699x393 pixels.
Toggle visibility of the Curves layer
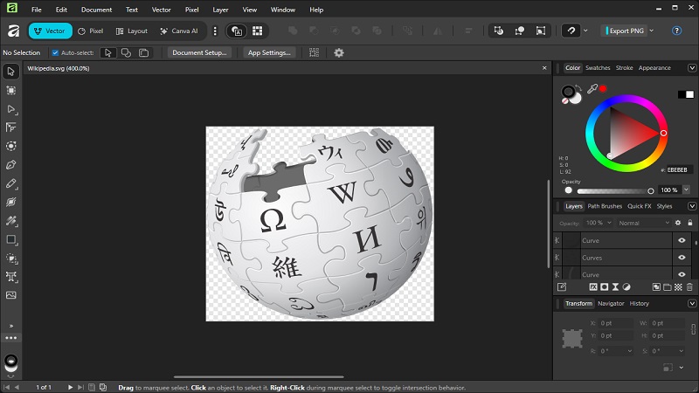coord(682,258)
